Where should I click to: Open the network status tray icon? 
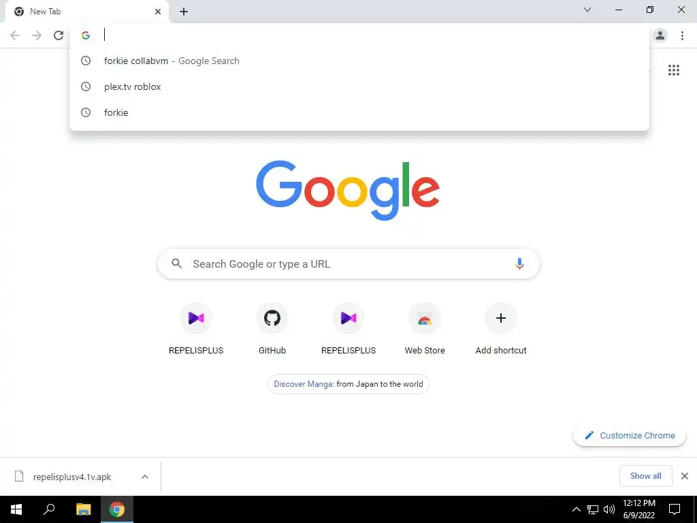click(593, 509)
